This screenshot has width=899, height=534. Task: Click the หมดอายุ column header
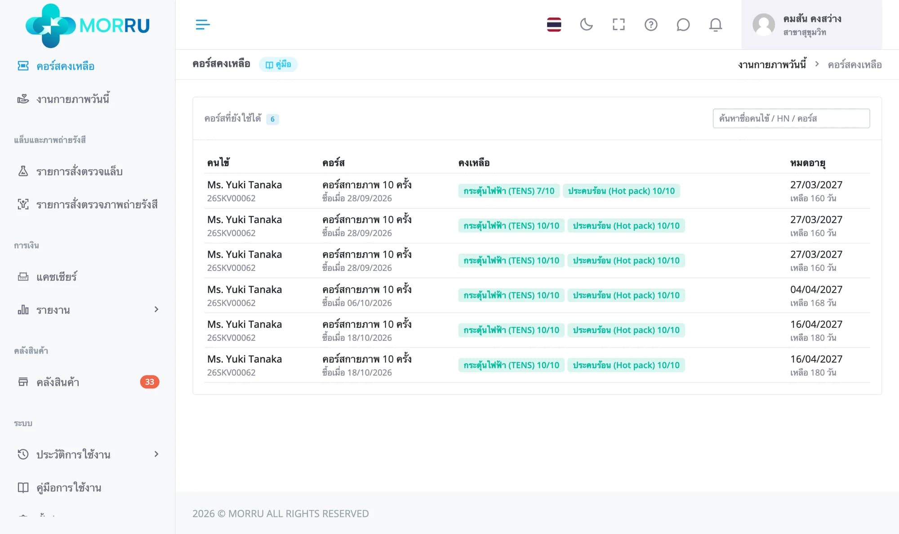tap(808, 163)
